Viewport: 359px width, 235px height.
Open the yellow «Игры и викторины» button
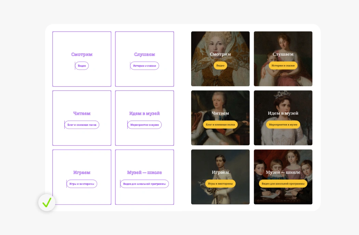click(220, 183)
